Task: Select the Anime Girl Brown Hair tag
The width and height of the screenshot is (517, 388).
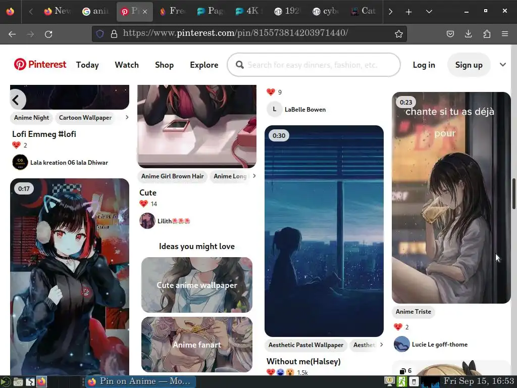Action: coord(173,176)
